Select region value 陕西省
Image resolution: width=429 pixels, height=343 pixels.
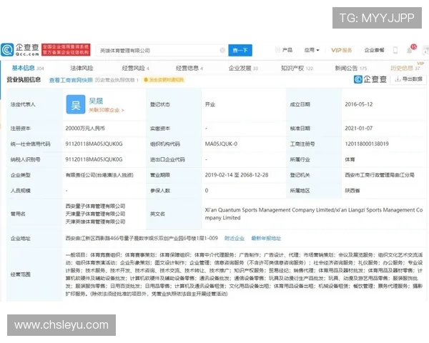pyautogui.click(x=352, y=191)
